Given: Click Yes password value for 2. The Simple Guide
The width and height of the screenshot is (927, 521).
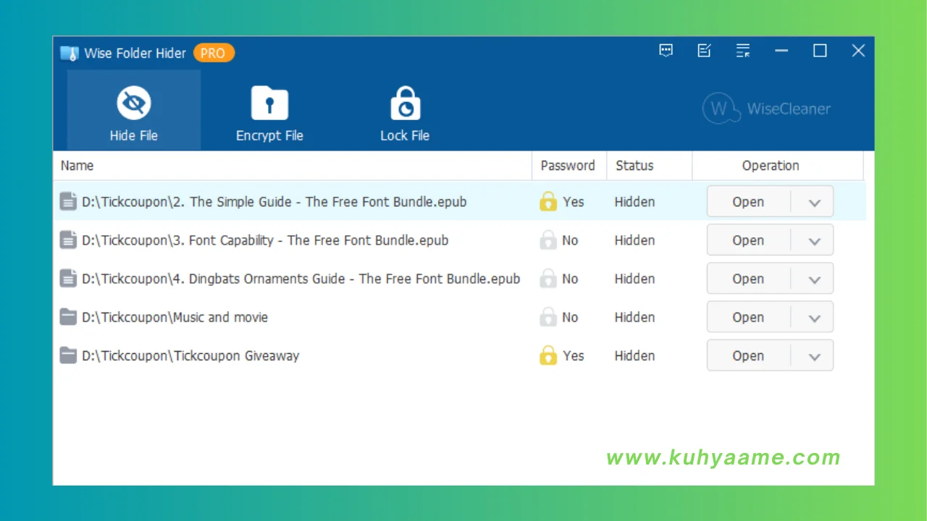Looking at the screenshot, I should click(x=573, y=202).
